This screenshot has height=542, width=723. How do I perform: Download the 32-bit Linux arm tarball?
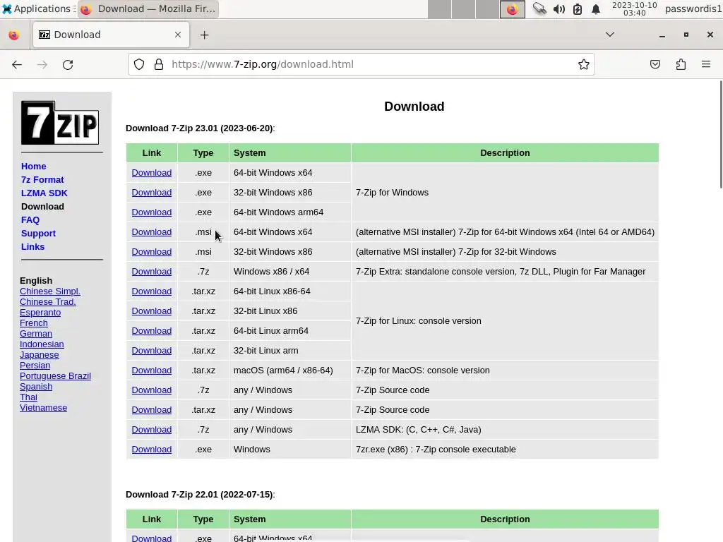152,351
